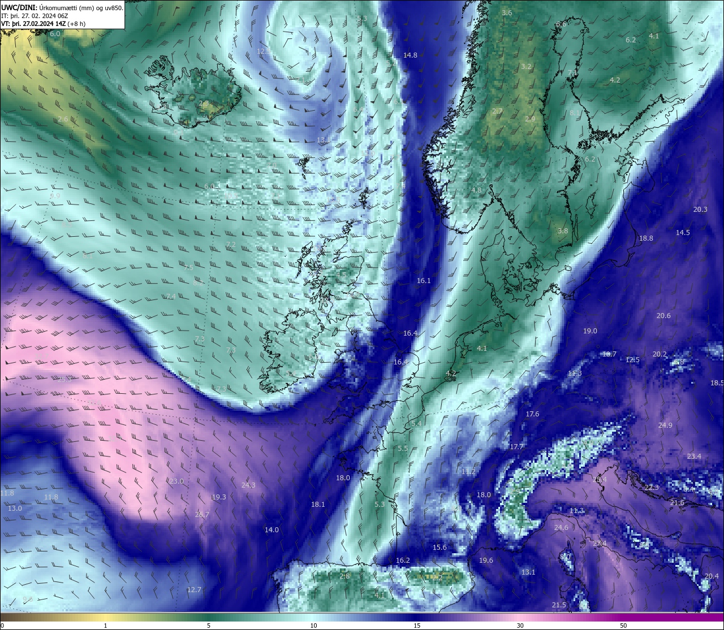Image resolution: width=724 pixels, height=630 pixels.
Task: Click the UWC/DINI title label
Action: pos(19,8)
